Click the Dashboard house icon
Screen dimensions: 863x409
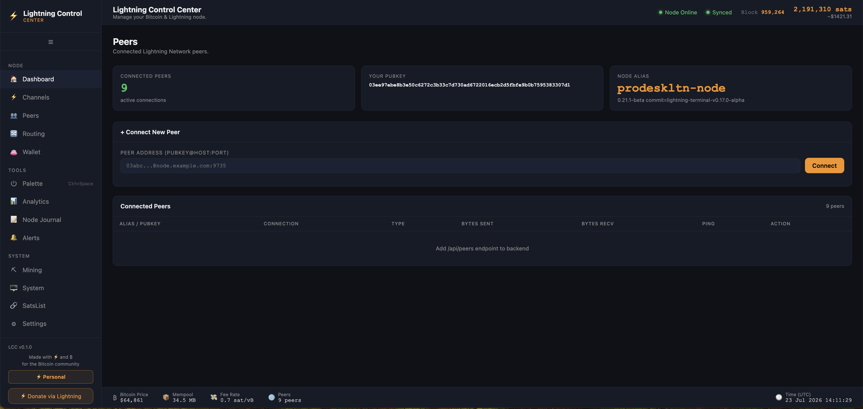click(14, 79)
